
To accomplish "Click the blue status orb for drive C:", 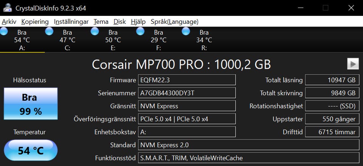I will pos(49,31).
